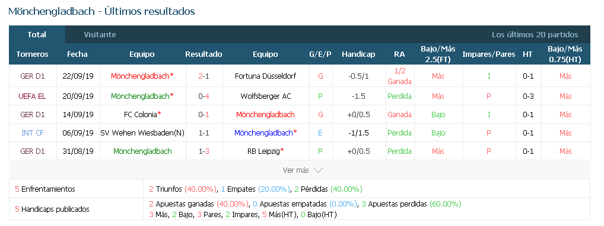
Task: Click the G/E/P column header
Action: click(x=320, y=54)
